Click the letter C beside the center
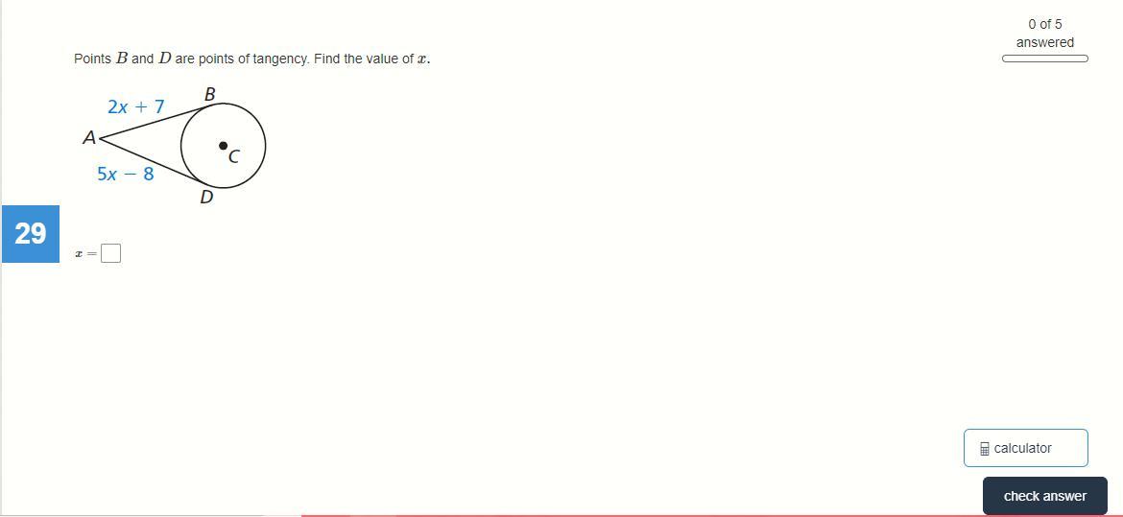This screenshot has height=517, width=1123. tap(233, 156)
